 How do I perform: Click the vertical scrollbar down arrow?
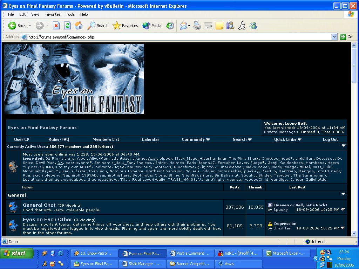click(x=354, y=234)
